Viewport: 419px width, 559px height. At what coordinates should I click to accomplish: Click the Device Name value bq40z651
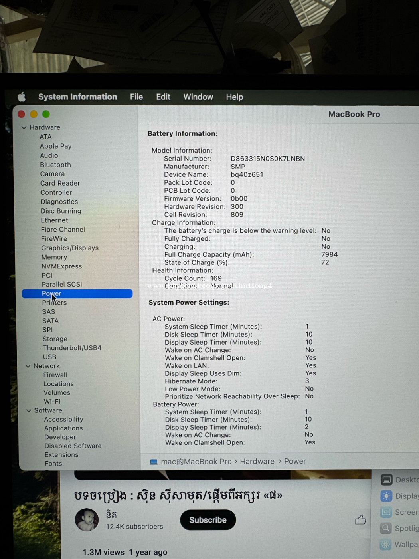pyautogui.click(x=247, y=174)
